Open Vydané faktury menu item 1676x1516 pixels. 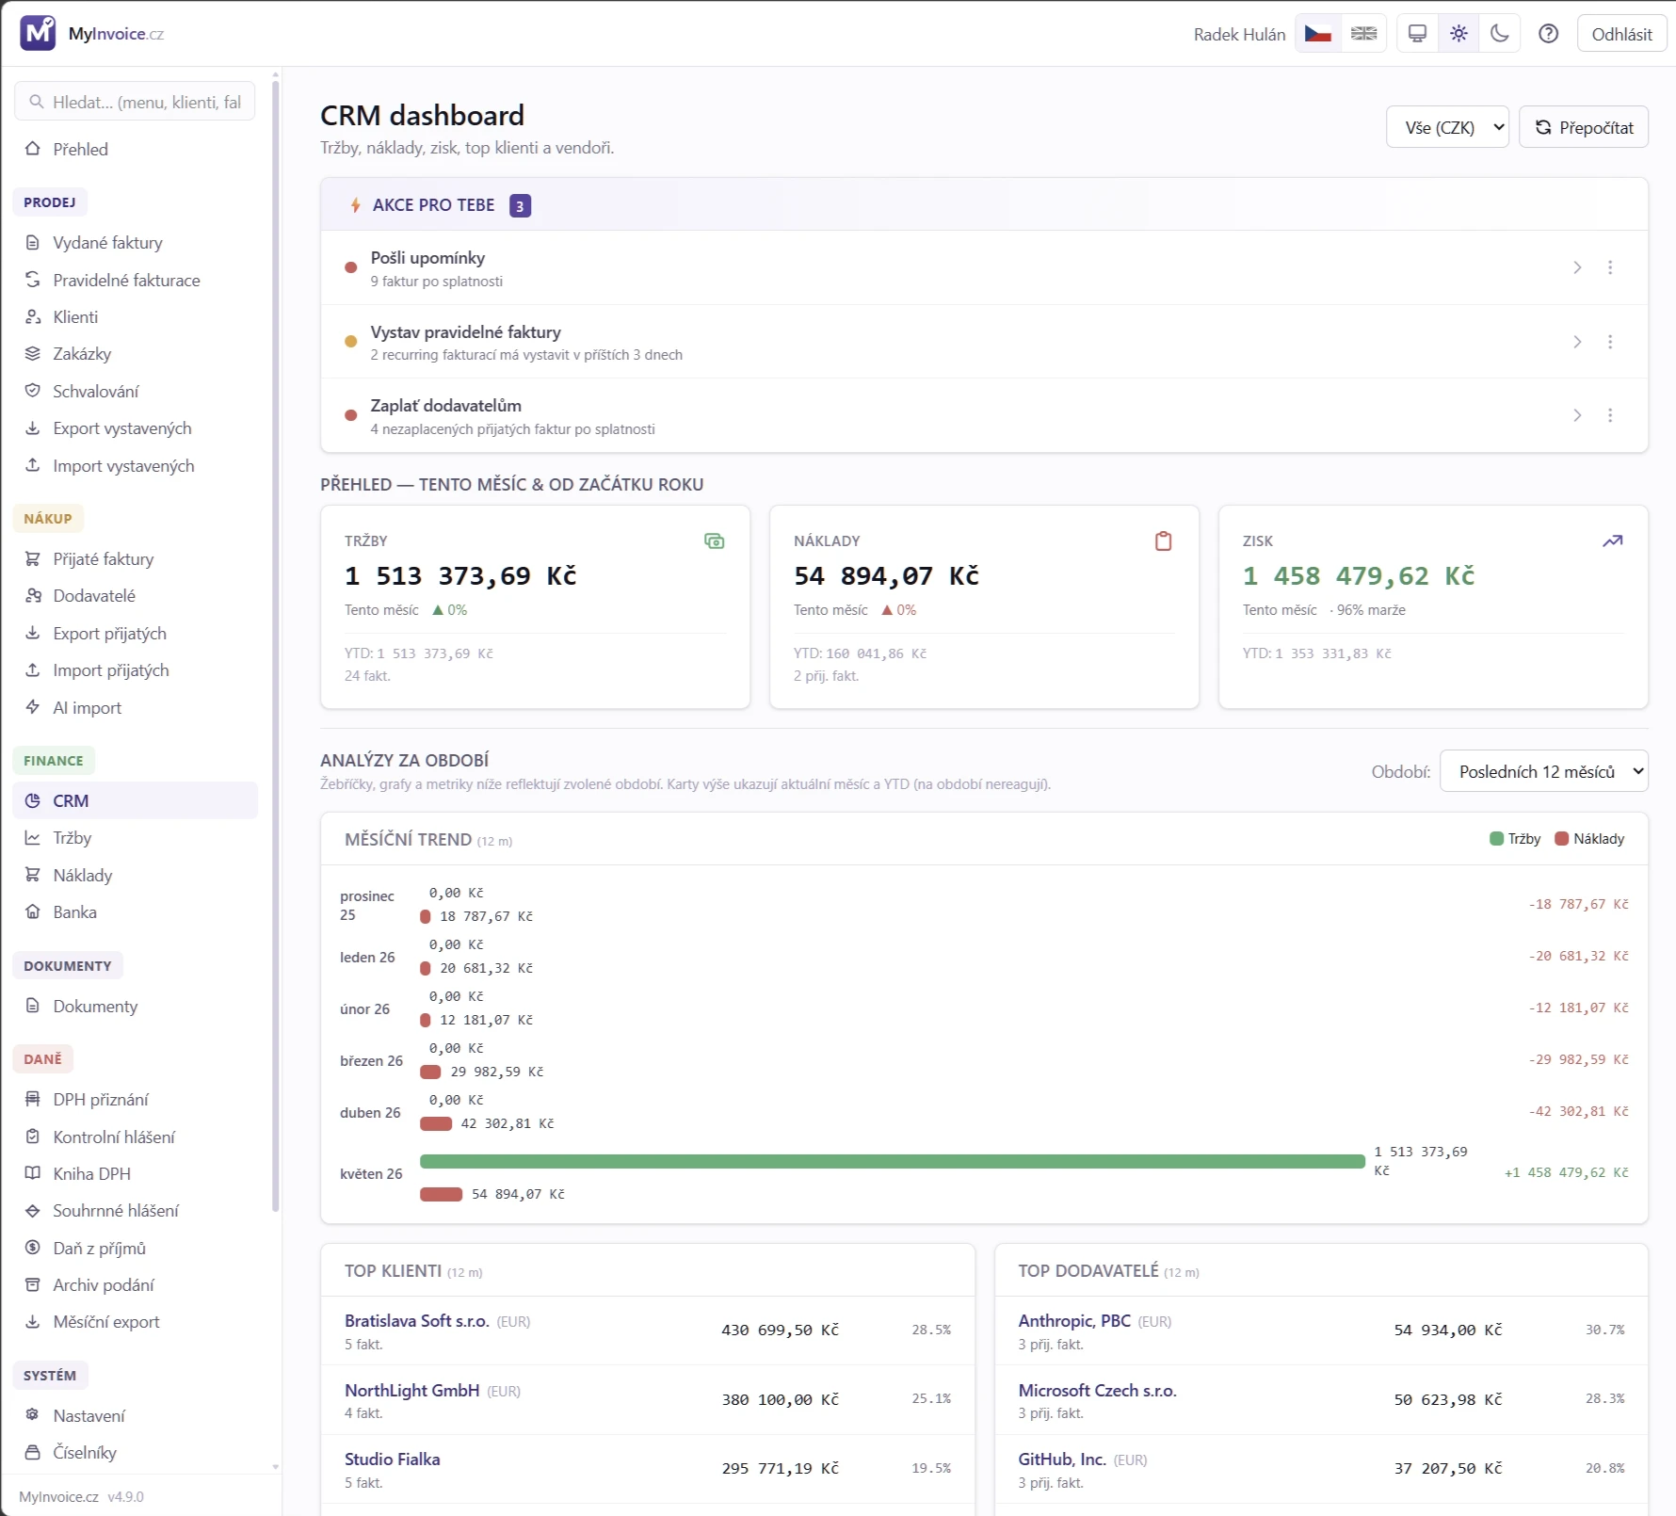[x=135, y=243]
